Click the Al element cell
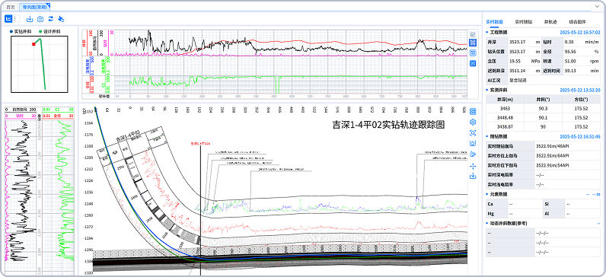The width and height of the screenshot is (606, 277). tap(553, 213)
